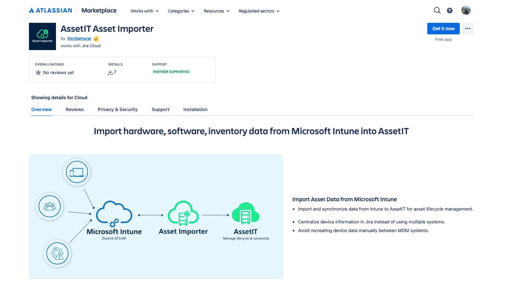Click the ratings star icon
527x287 pixels.
[38, 73]
